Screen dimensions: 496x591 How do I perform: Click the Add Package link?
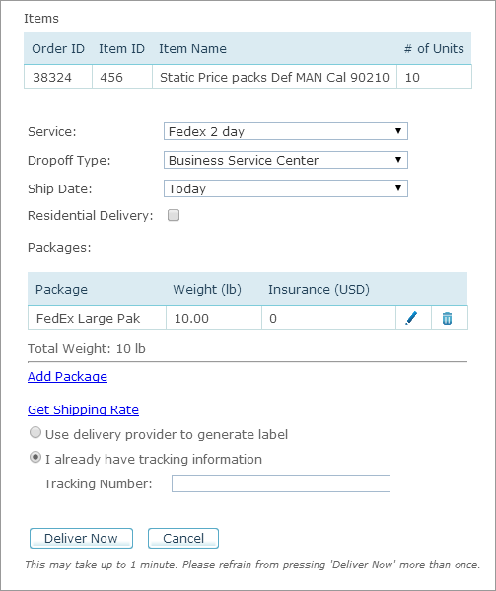pos(67,377)
